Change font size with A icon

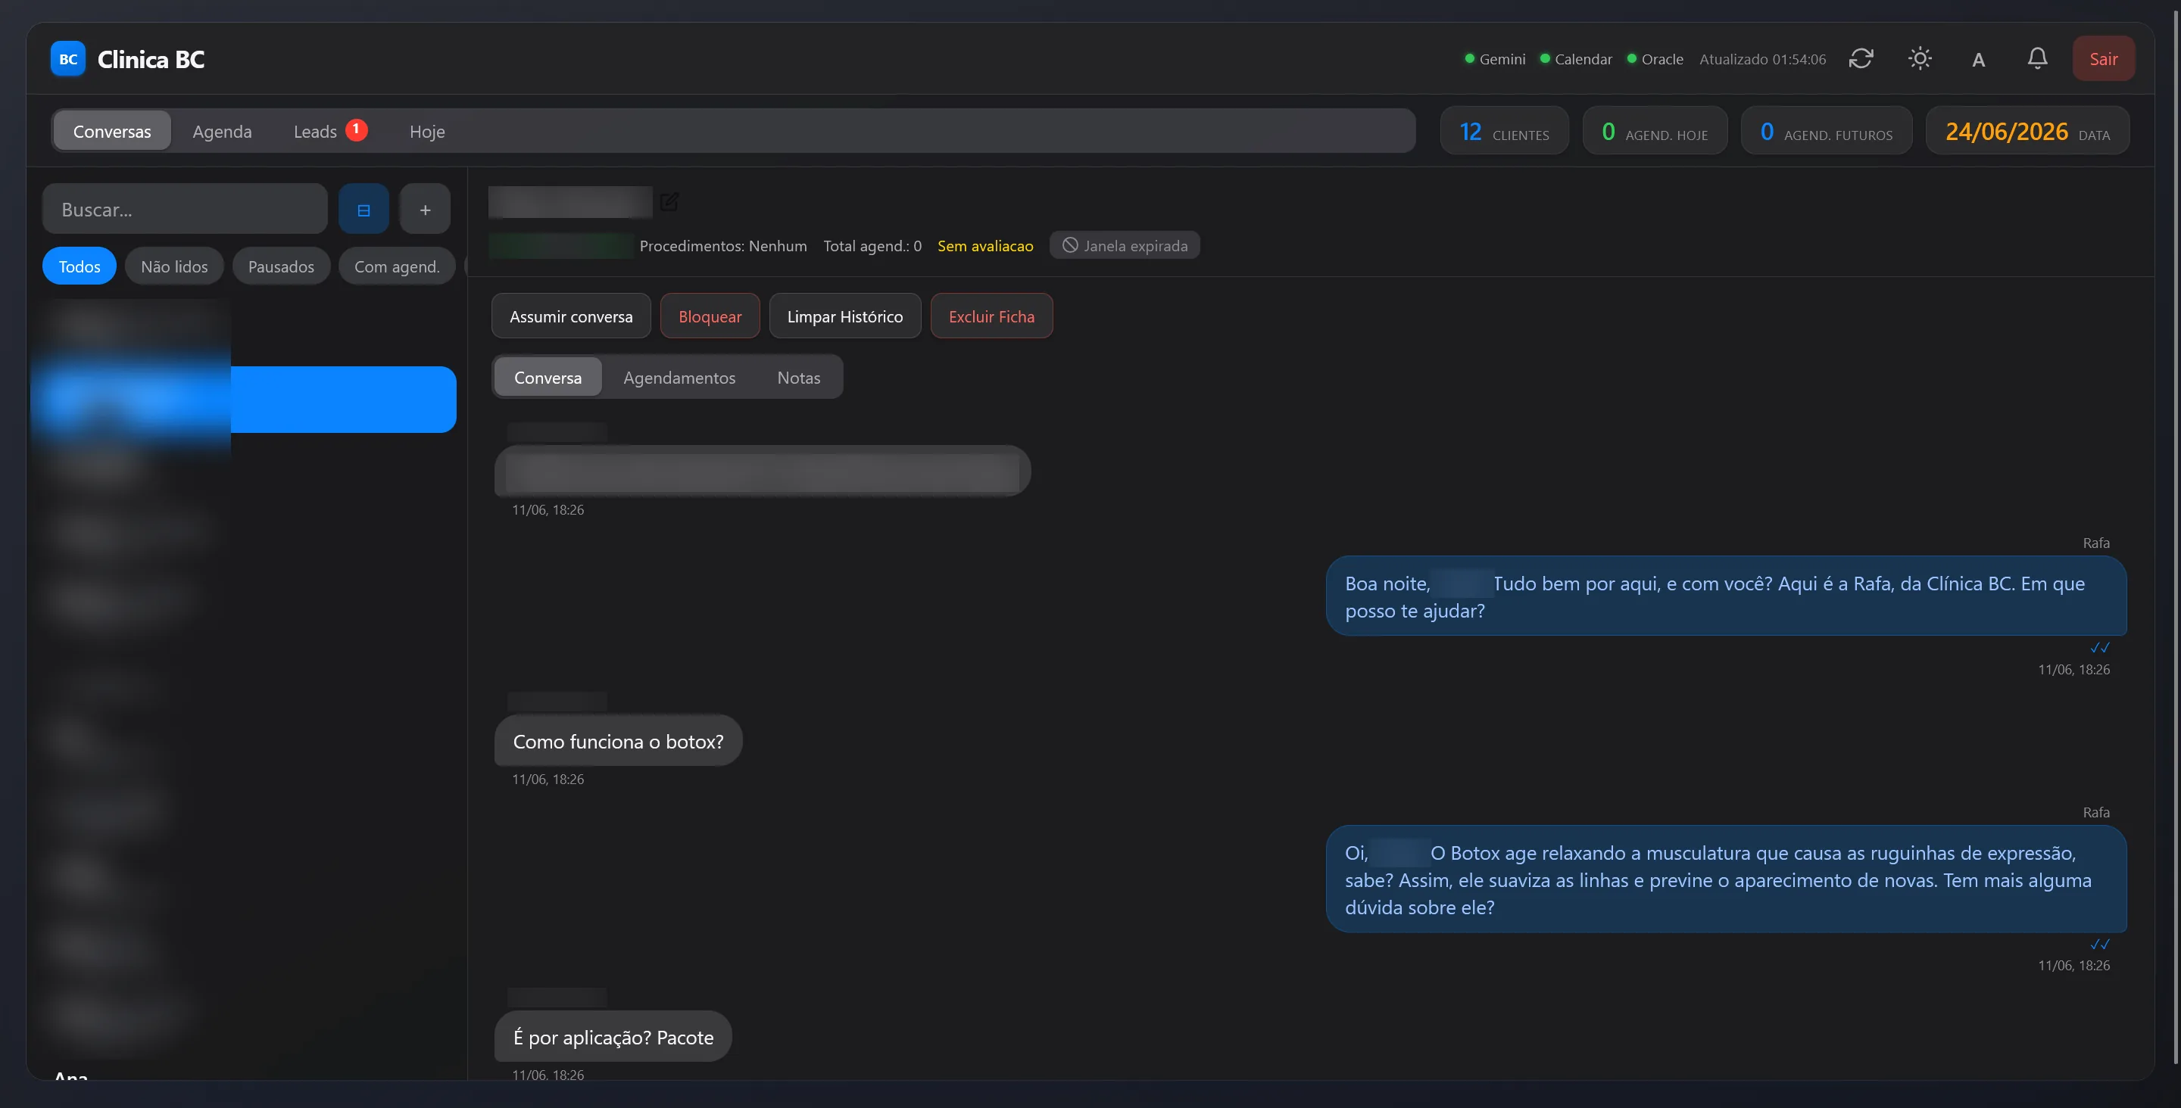click(x=1979, y=59)
